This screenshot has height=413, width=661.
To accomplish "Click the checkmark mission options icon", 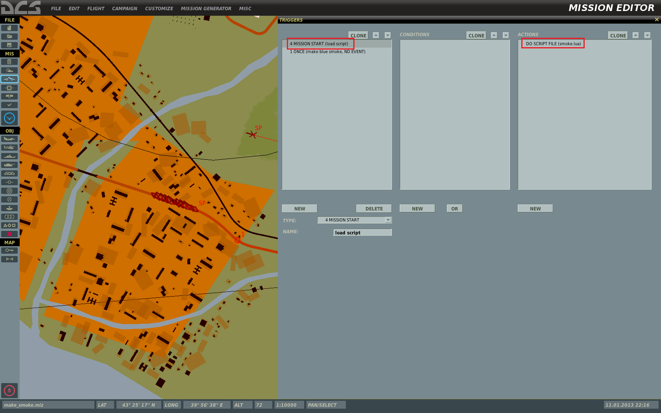I will 9,105.
